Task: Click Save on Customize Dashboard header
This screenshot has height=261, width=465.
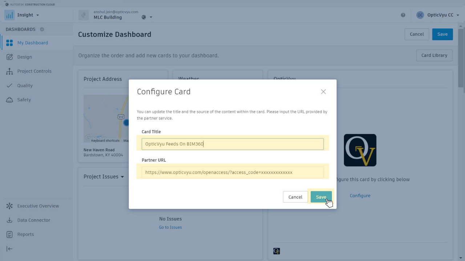Action: pos(442,34)
